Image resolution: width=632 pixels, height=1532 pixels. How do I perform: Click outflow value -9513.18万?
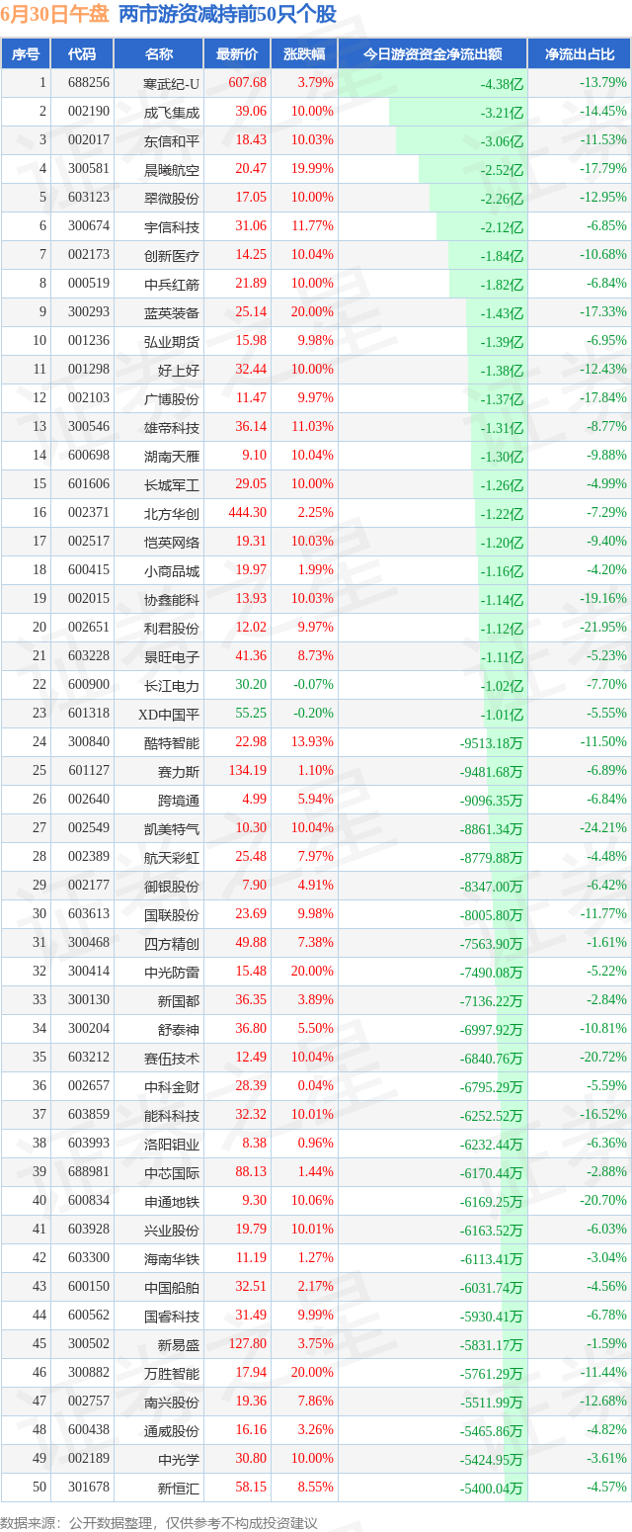(x=492, y=743)
